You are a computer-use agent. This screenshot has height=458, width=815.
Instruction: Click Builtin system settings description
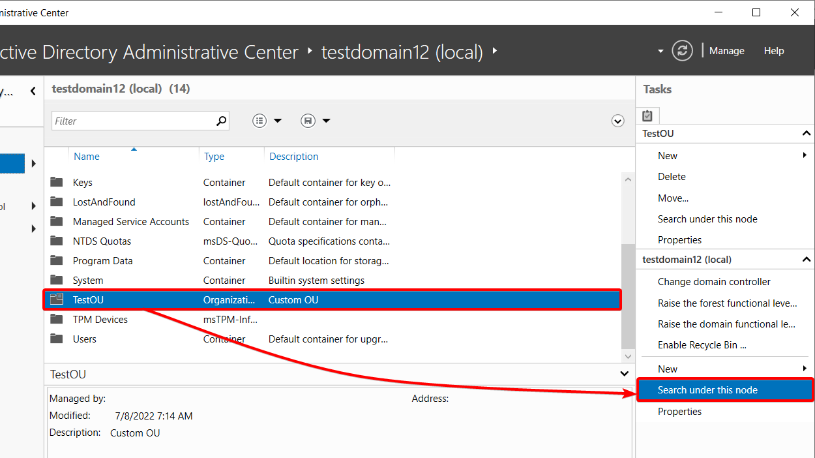click(x=316, y=281)
